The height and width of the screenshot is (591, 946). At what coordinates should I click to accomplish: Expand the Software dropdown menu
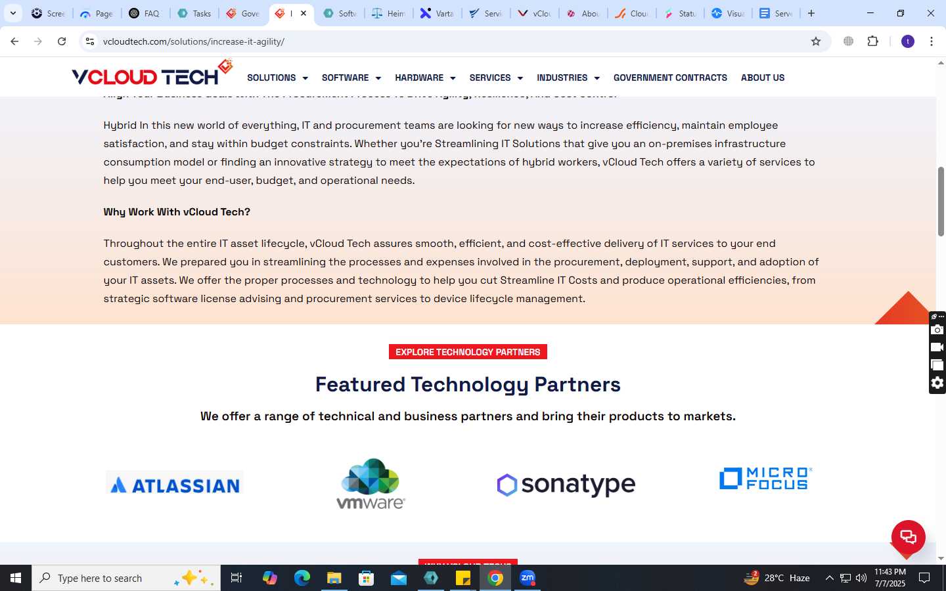351,77
